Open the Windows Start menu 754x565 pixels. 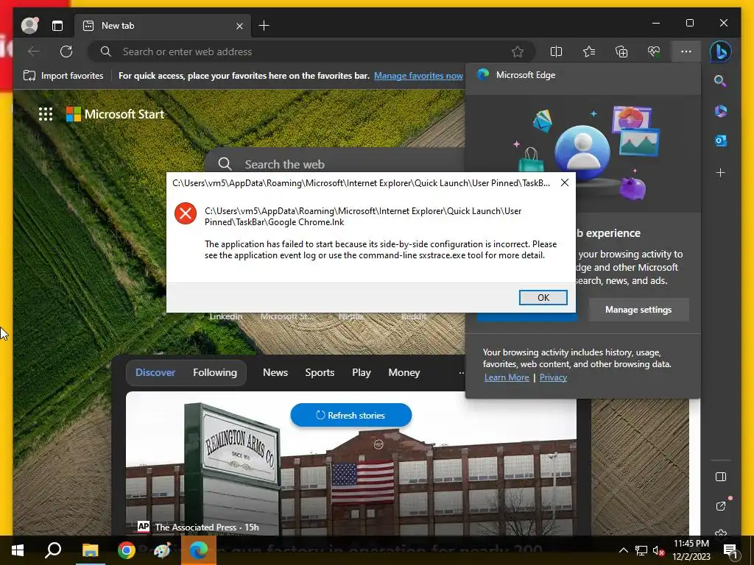click(18, 550)
